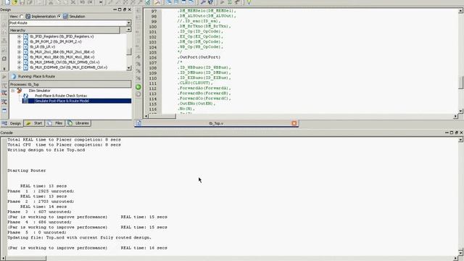464x261 pixels.
Task: Switch to the Design tab
Action: [12, 123]
